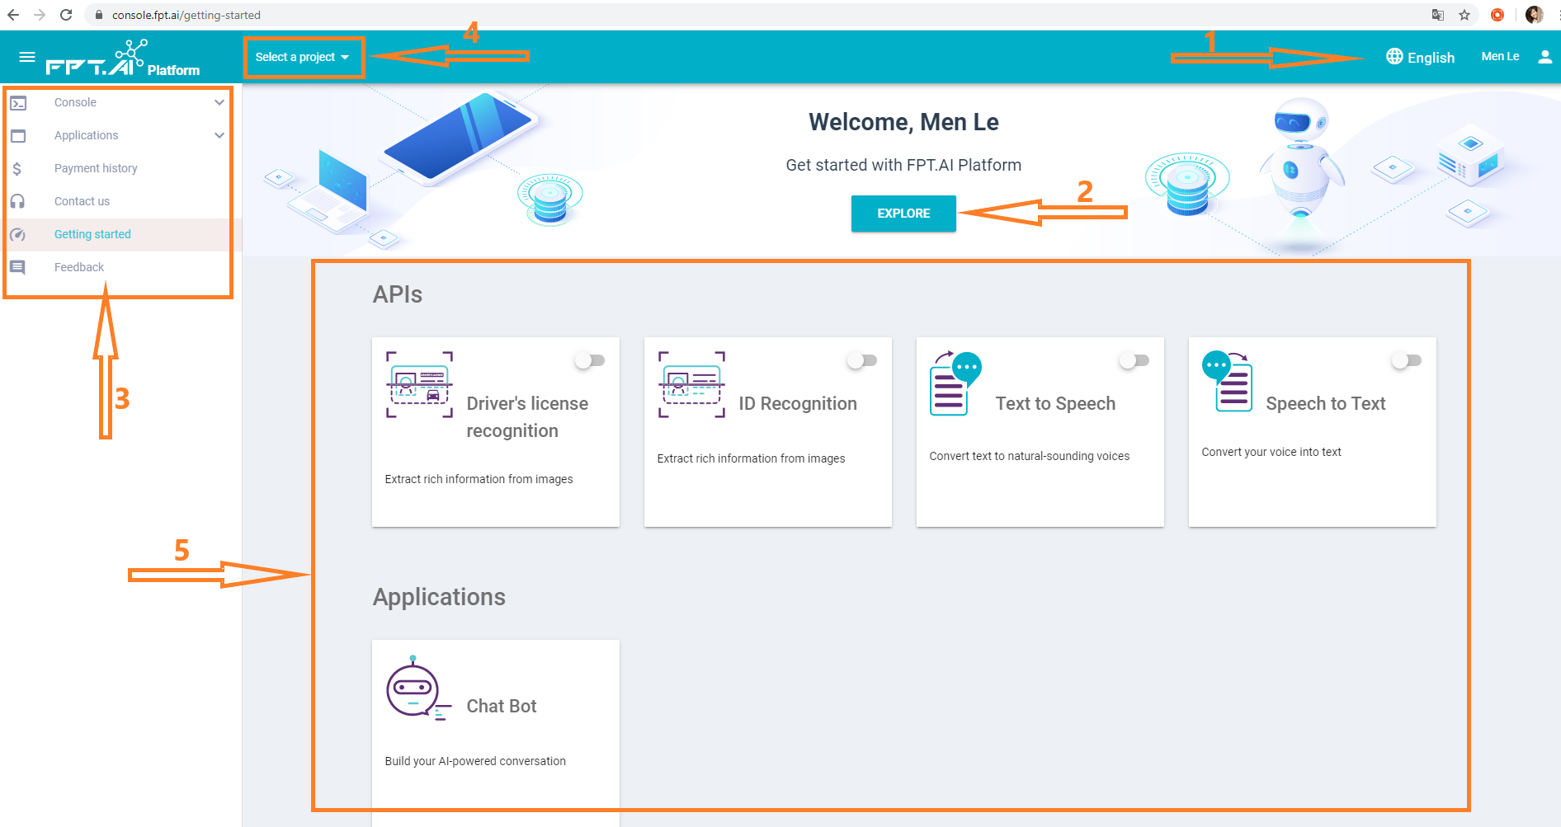The height and width of the screenshot is (827, 1561).
Task: Toggle the Speech to Text API switch
Action: tap(1407, 360)
